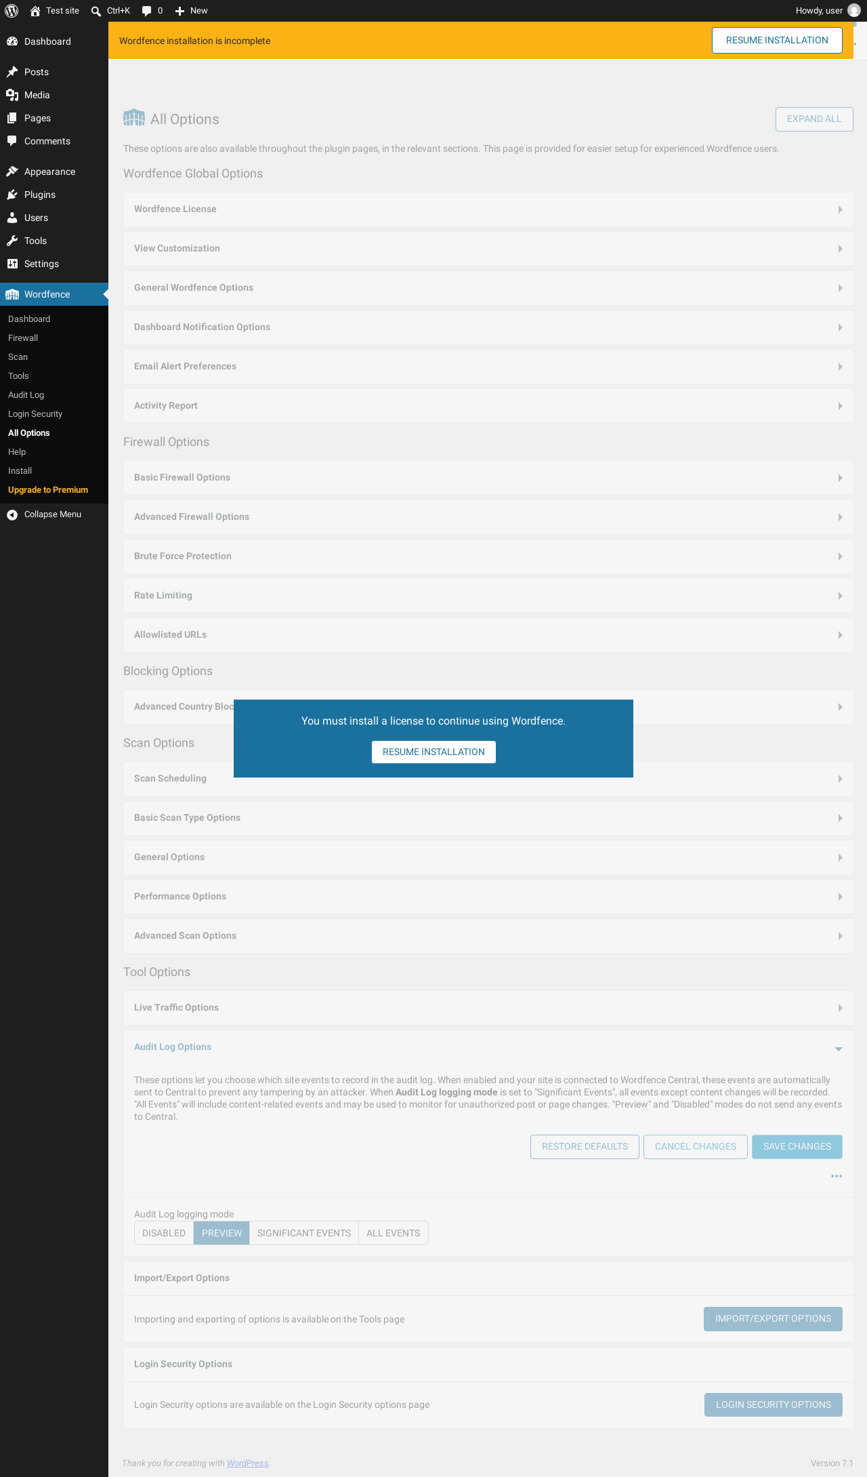Image resolution: width=867 pixels, height=1477 pixels.
Task: Expand Advanced Firewall Options
Action: (x=488, y=517)
